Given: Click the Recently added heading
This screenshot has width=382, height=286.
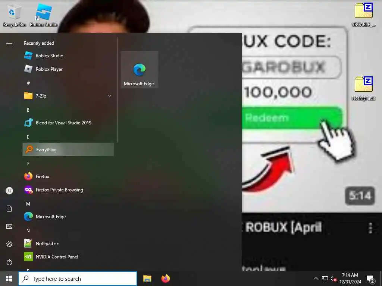Looking at the screenshot, I should 39,43.
